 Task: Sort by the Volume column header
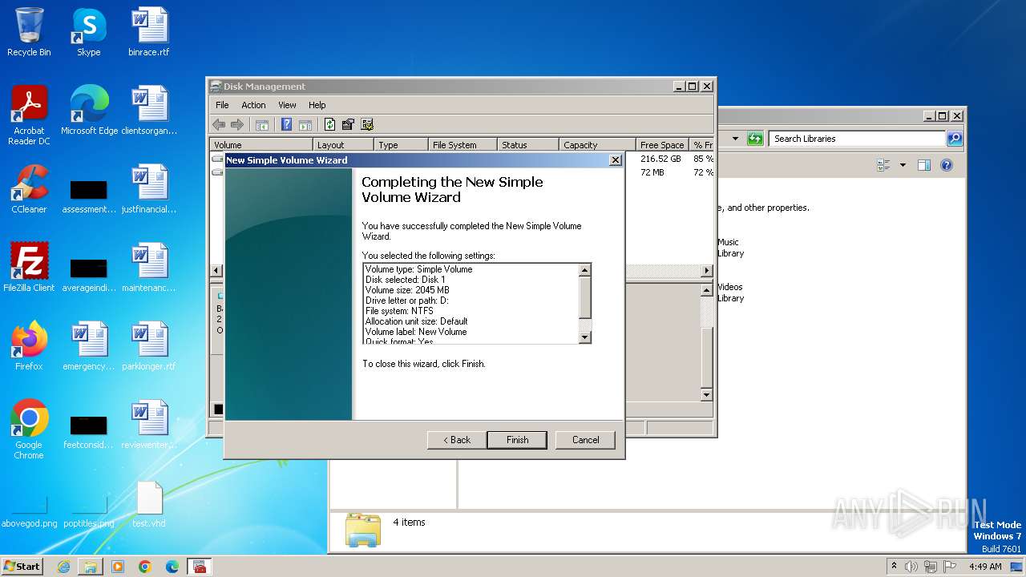coord(261,145)
